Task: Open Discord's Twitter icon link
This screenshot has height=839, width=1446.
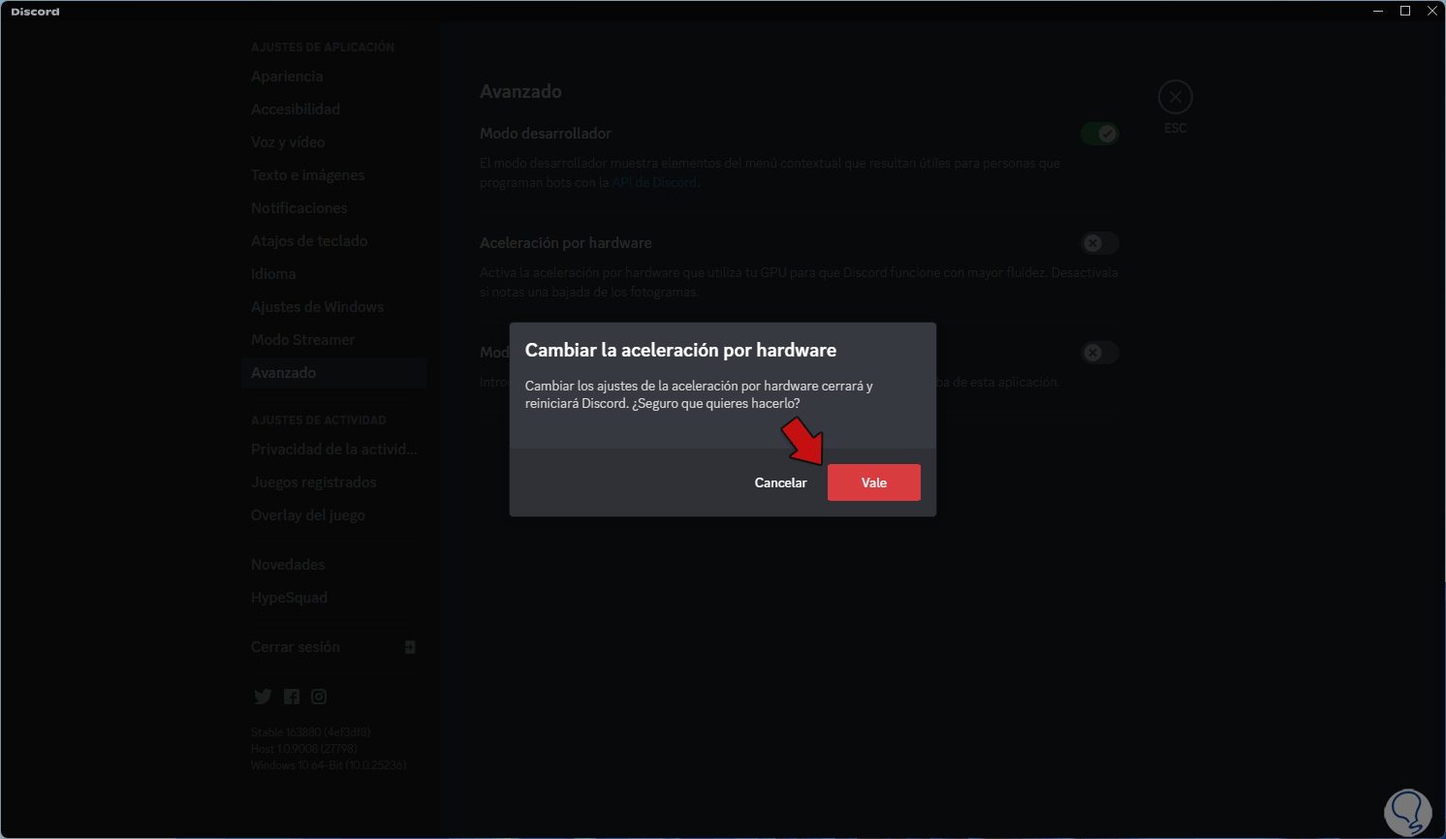Action: 263,697
